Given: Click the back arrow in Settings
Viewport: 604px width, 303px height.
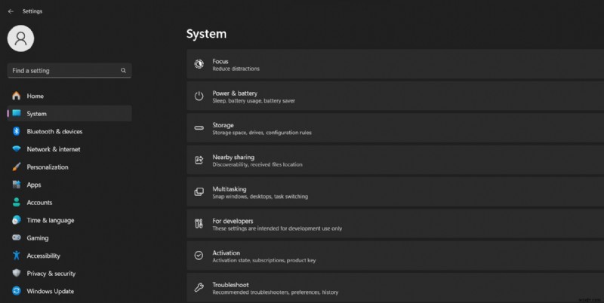Looking at the screenshot, I should (x=11, y=11).
